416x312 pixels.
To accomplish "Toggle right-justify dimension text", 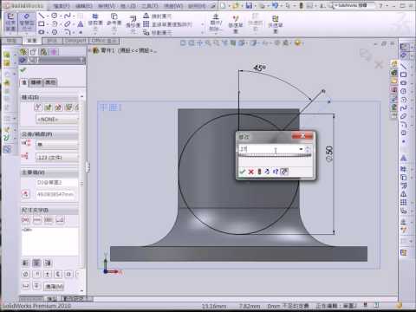I will [47, 263].
